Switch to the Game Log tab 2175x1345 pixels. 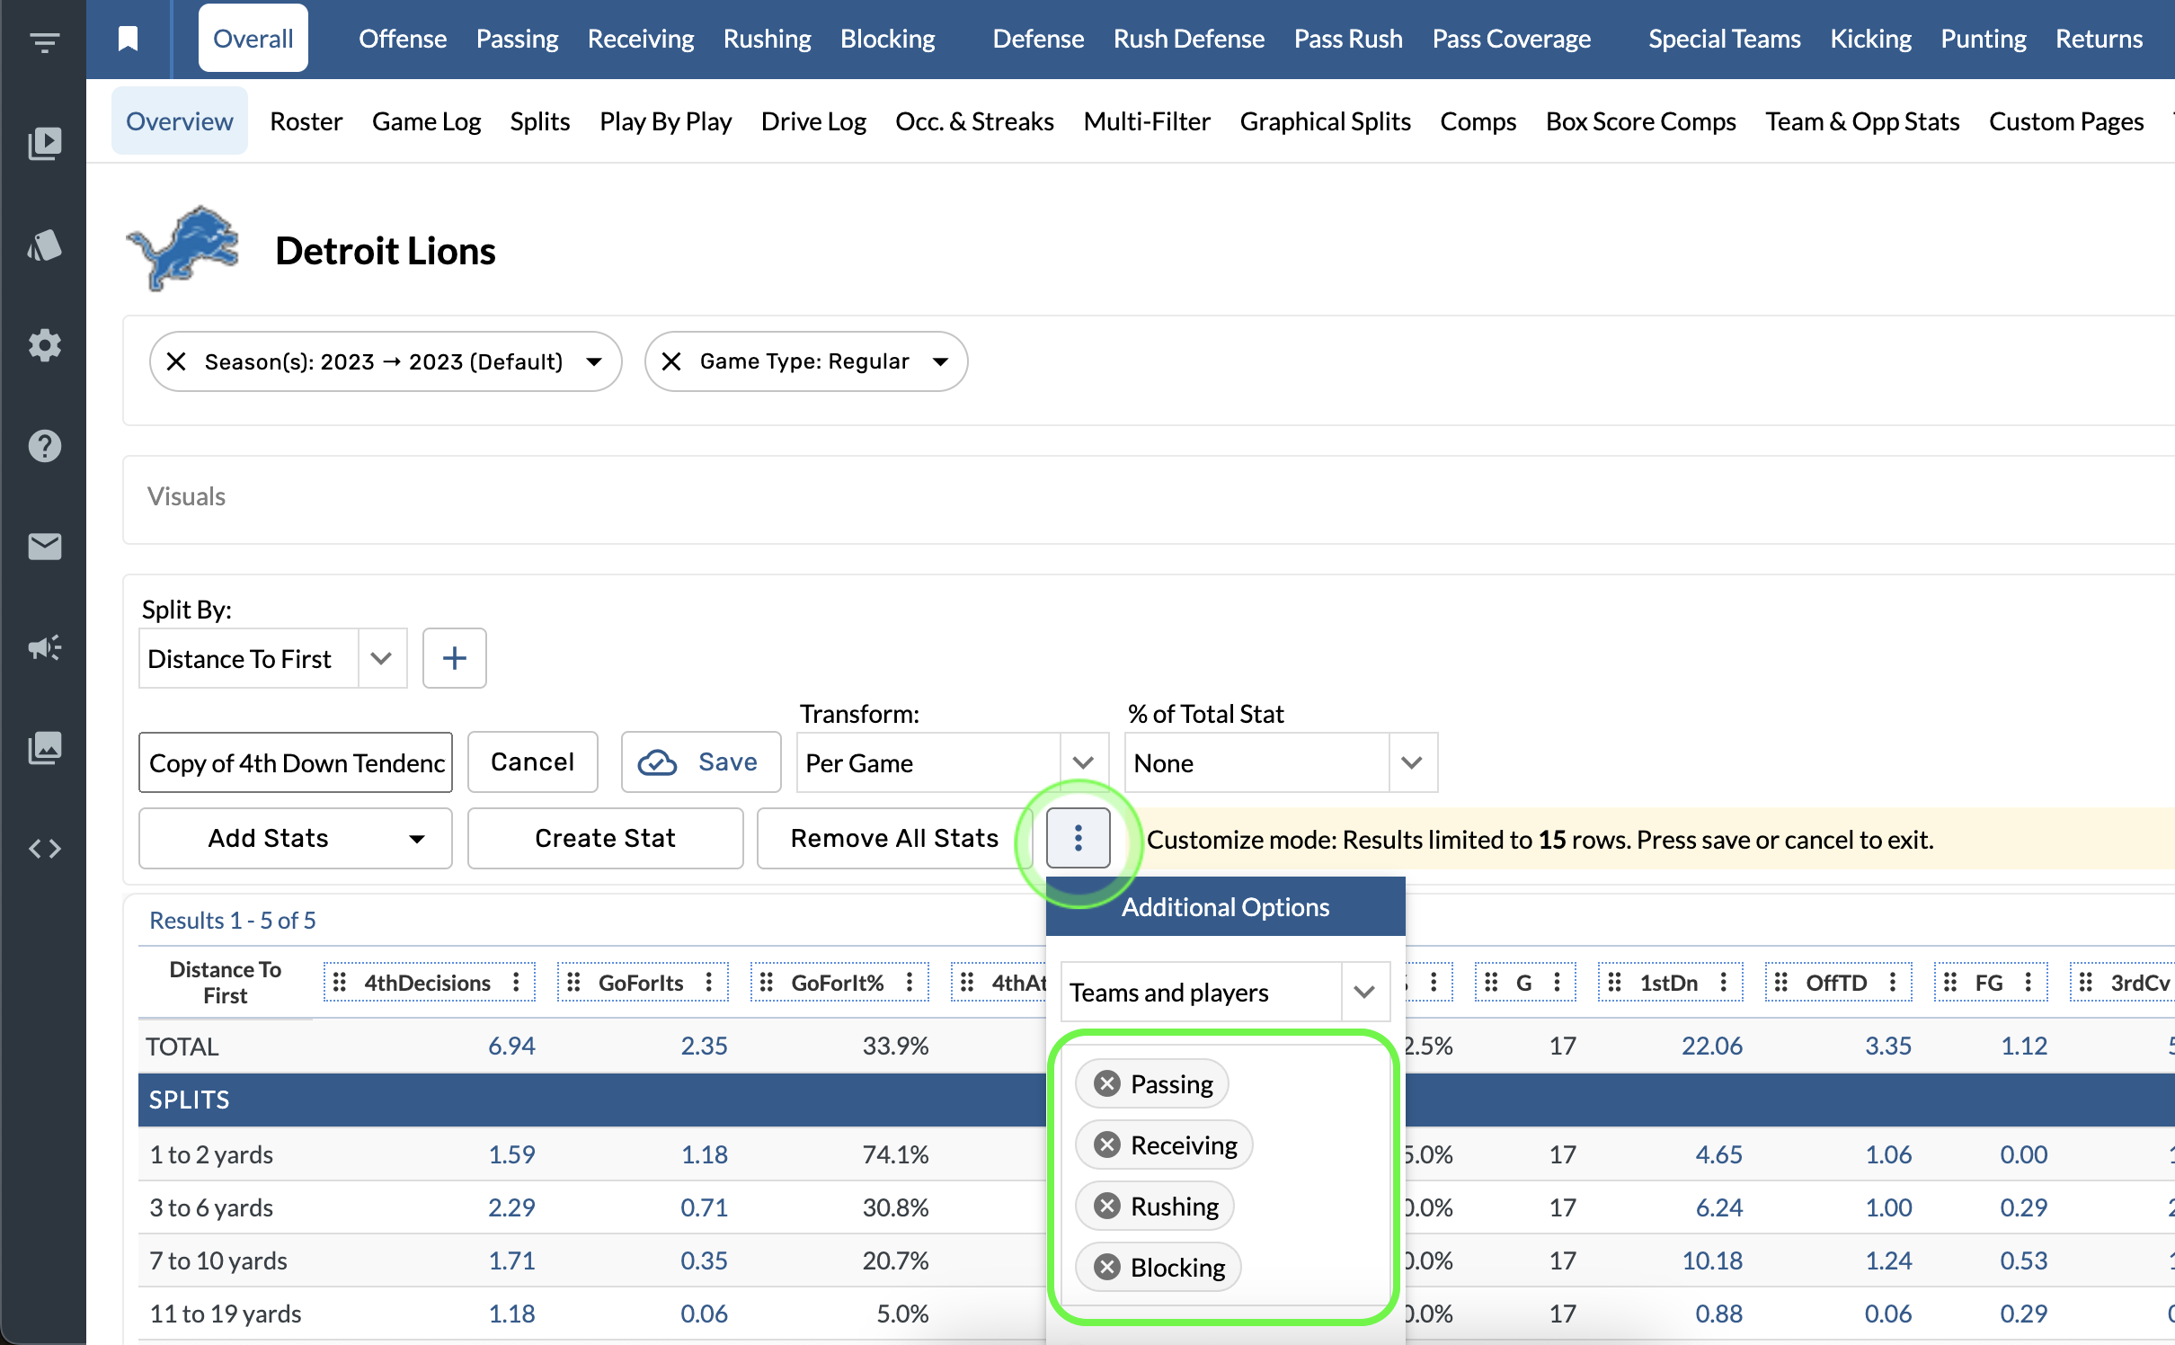426,120
